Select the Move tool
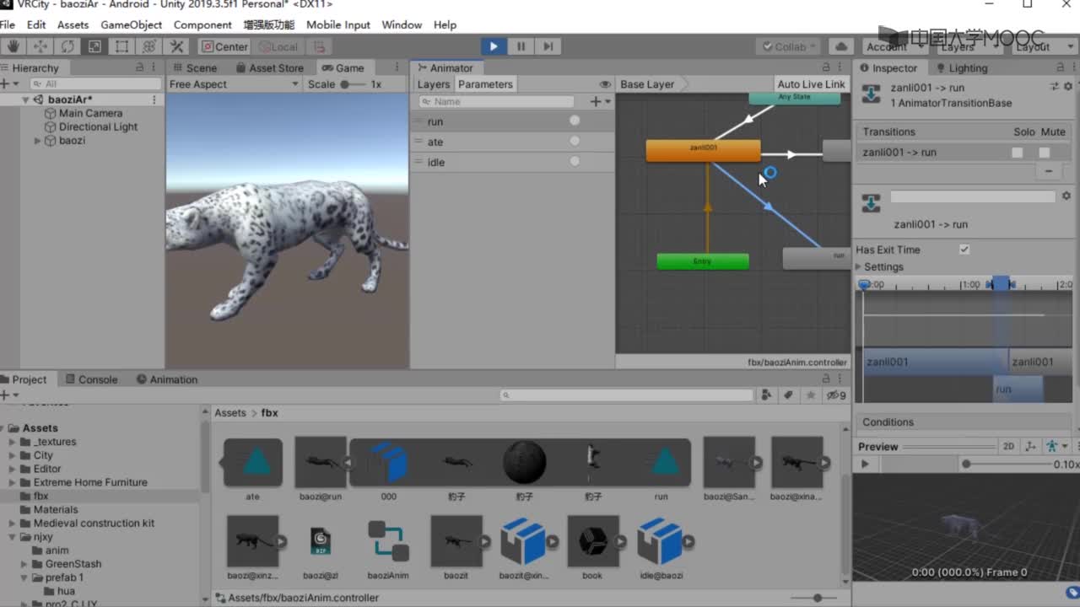The height and width of the screenshot is (607, 1080). (40, 46)
